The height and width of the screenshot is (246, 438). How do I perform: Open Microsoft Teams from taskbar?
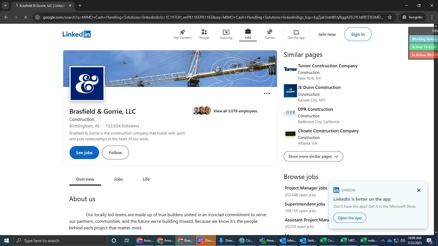coord(267,241)
